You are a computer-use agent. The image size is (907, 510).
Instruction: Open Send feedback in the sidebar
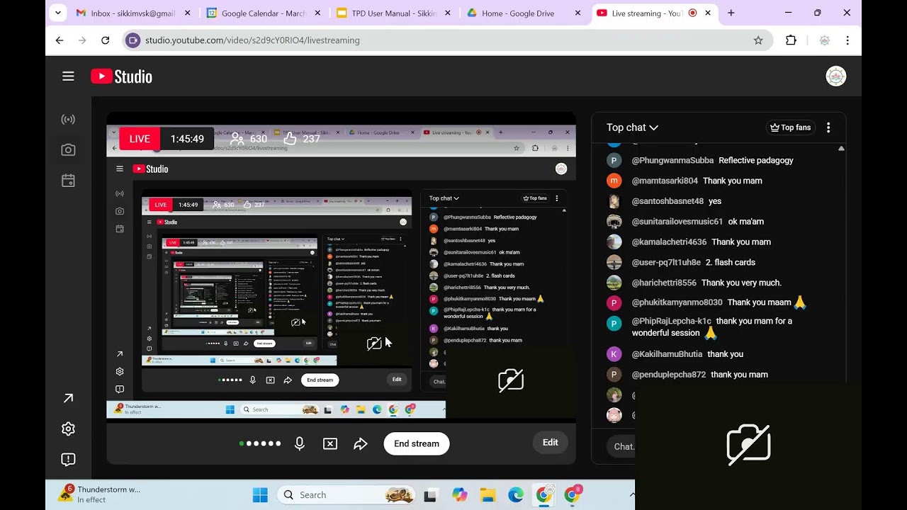pyautogui.click(x=68, y=460)
